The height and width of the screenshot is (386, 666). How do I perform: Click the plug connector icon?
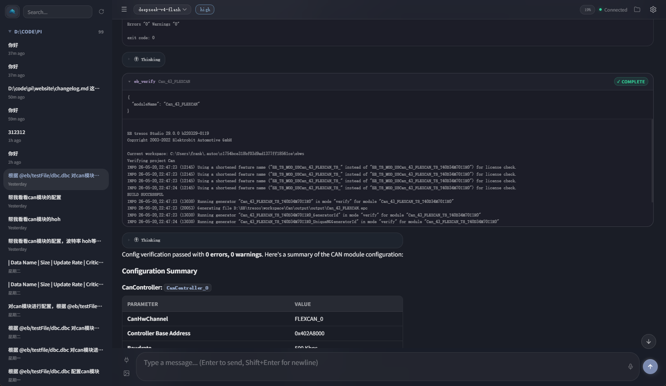coord(127,360)
